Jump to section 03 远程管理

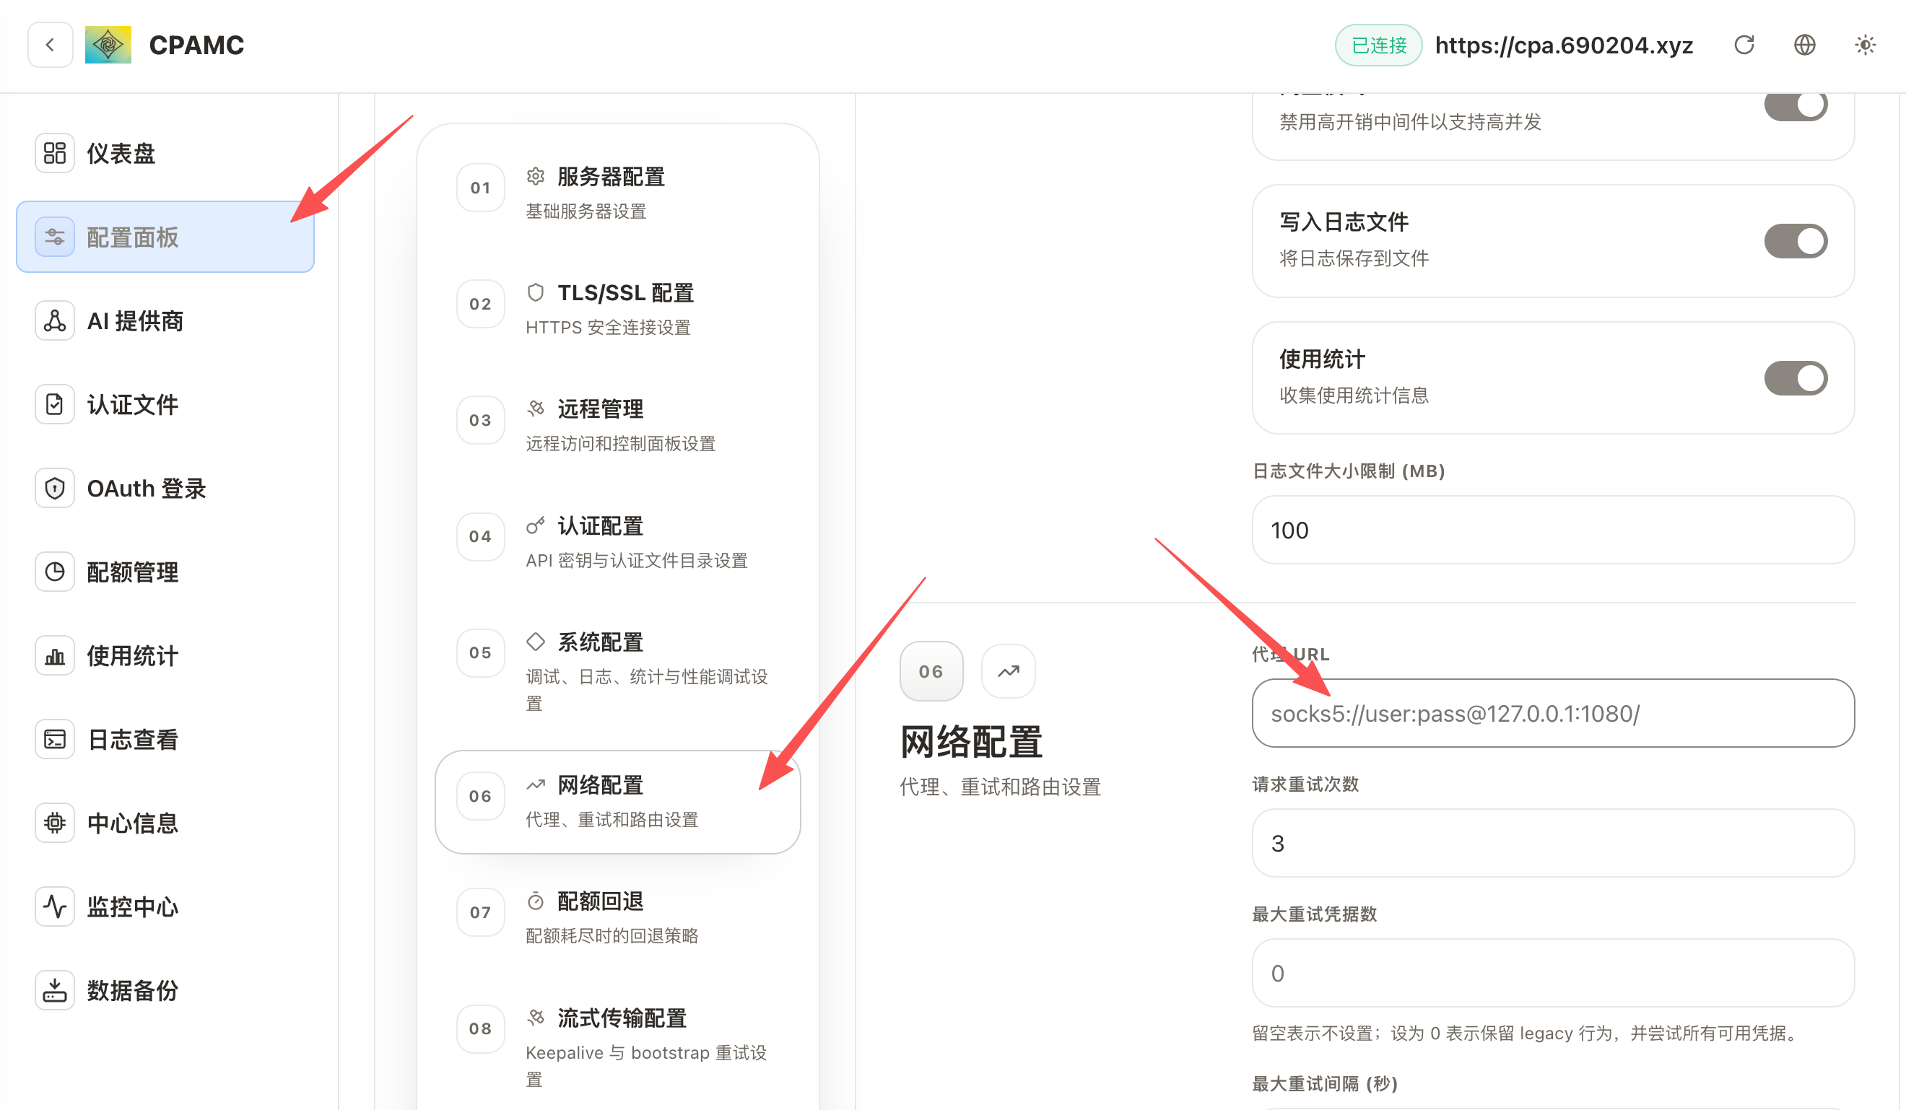click(618, 425)
